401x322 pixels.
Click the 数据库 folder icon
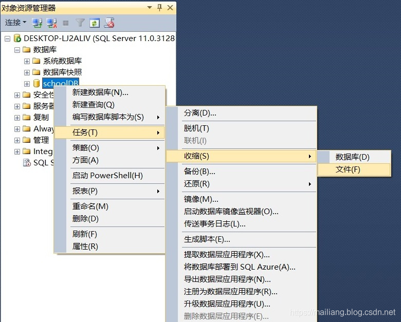pos(27,49)
